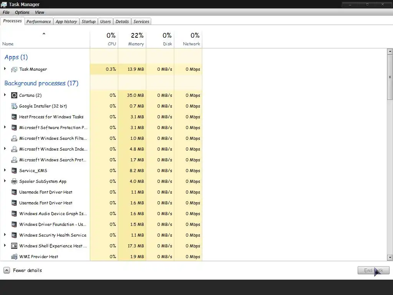393x295 pixels.
Task: Click the Spooler SubSystem App printer icon
Action: point(14,181)
